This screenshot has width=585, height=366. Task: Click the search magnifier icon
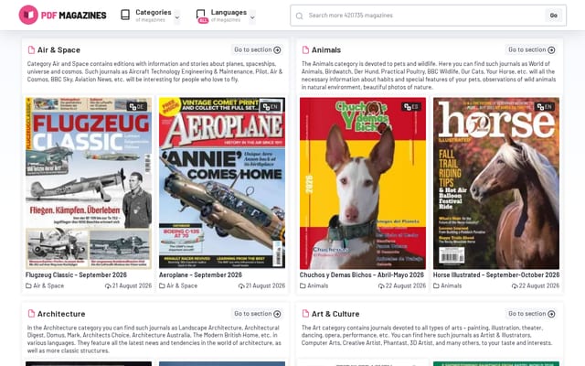point(299,16)
